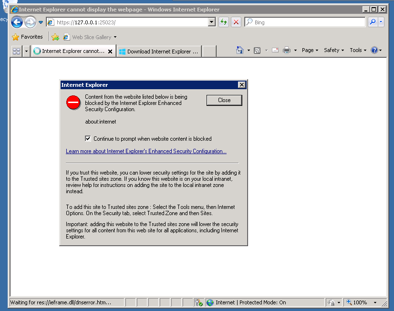The image size is (394, 311).
Task: Open the recent pages dropdown next to Forward
Action: 41,22
